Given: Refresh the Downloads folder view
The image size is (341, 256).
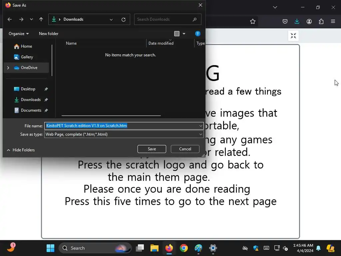Looking at the screenshot, I should point(124,20).
